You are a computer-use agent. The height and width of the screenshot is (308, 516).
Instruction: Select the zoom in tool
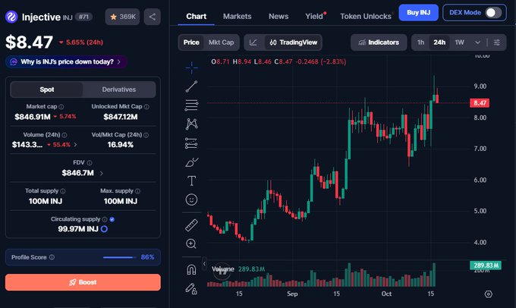coord(191,244)
